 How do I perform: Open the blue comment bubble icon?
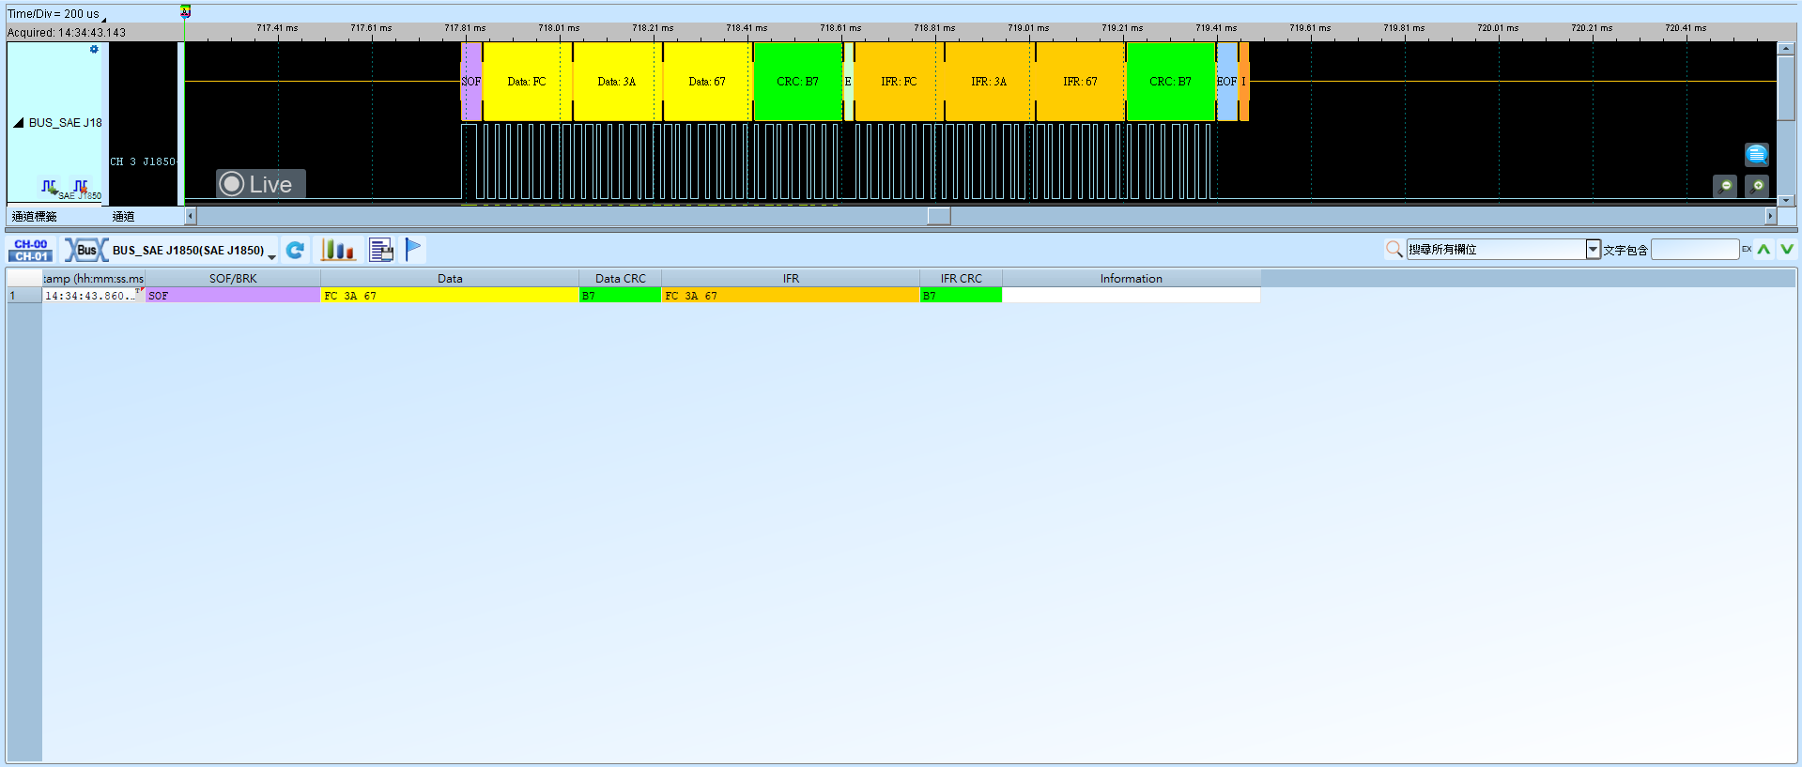point(1757,154)
